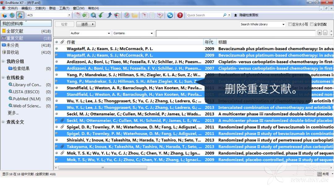Click the Import green down-arrow icon
The height and width of the screenshot is (188, 334).
[101, 15]
